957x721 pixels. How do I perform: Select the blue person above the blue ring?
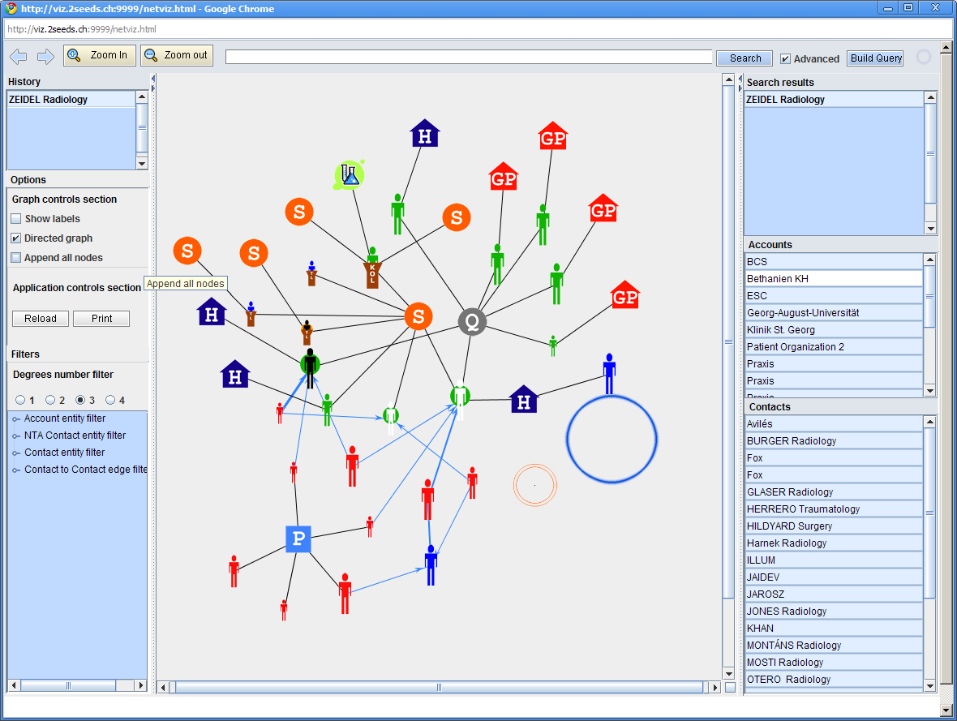[609, 374]
